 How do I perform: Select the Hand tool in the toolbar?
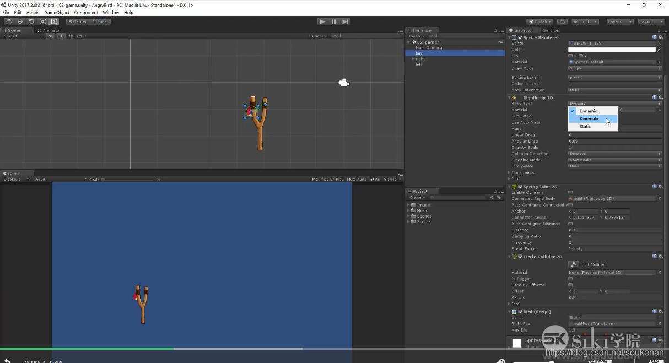point(9,21)
